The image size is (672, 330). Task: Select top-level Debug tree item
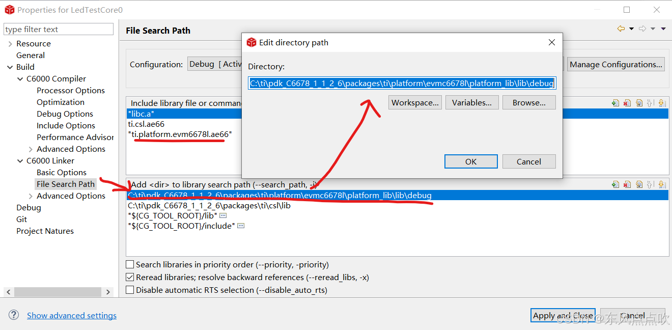(x=29, y=208)
